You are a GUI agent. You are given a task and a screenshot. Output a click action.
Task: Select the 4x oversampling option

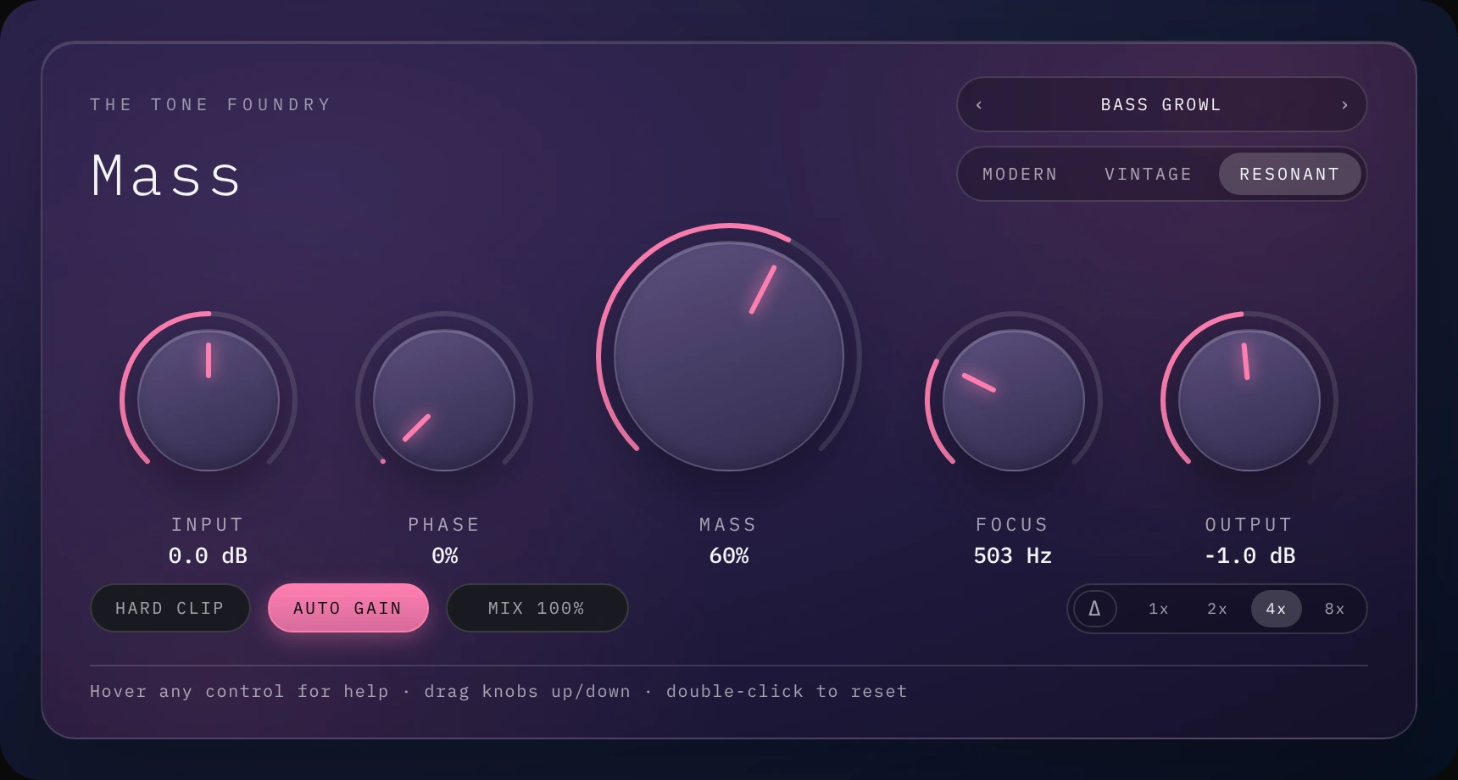(x=1276, y=609)
